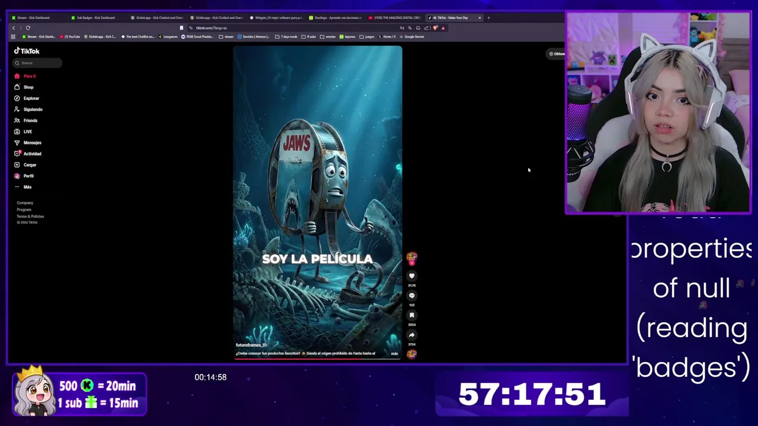Open Home / X bookmark

point(387,37)
